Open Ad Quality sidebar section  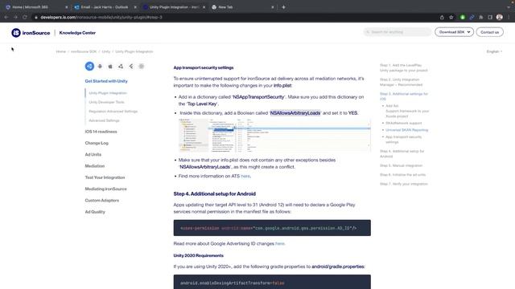point(95,212)
